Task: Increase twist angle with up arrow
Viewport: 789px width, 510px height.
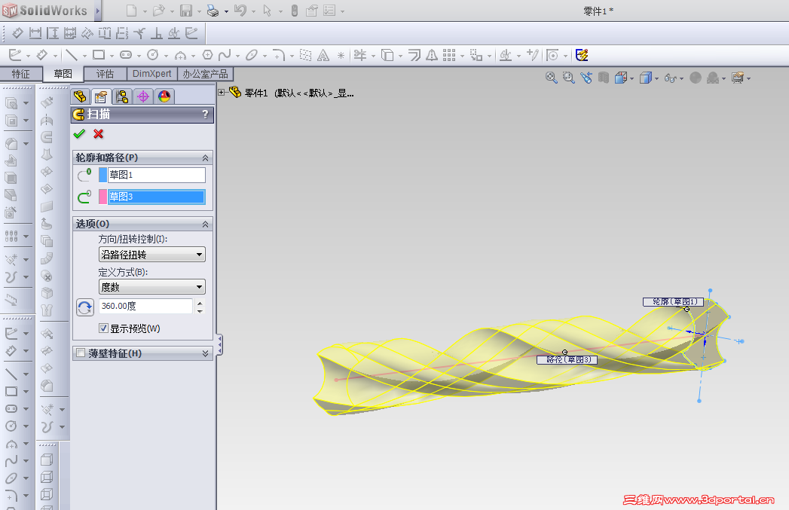Action: [x=200, y=303]
